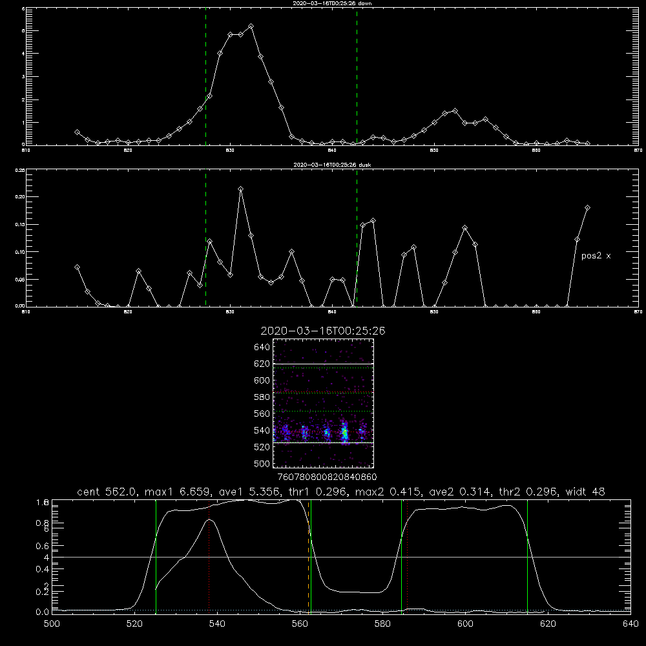Click the last data diamond in dusk plot
Image resolution: width=646 pixels, height=646 pixels.
(x=587, y=208)
